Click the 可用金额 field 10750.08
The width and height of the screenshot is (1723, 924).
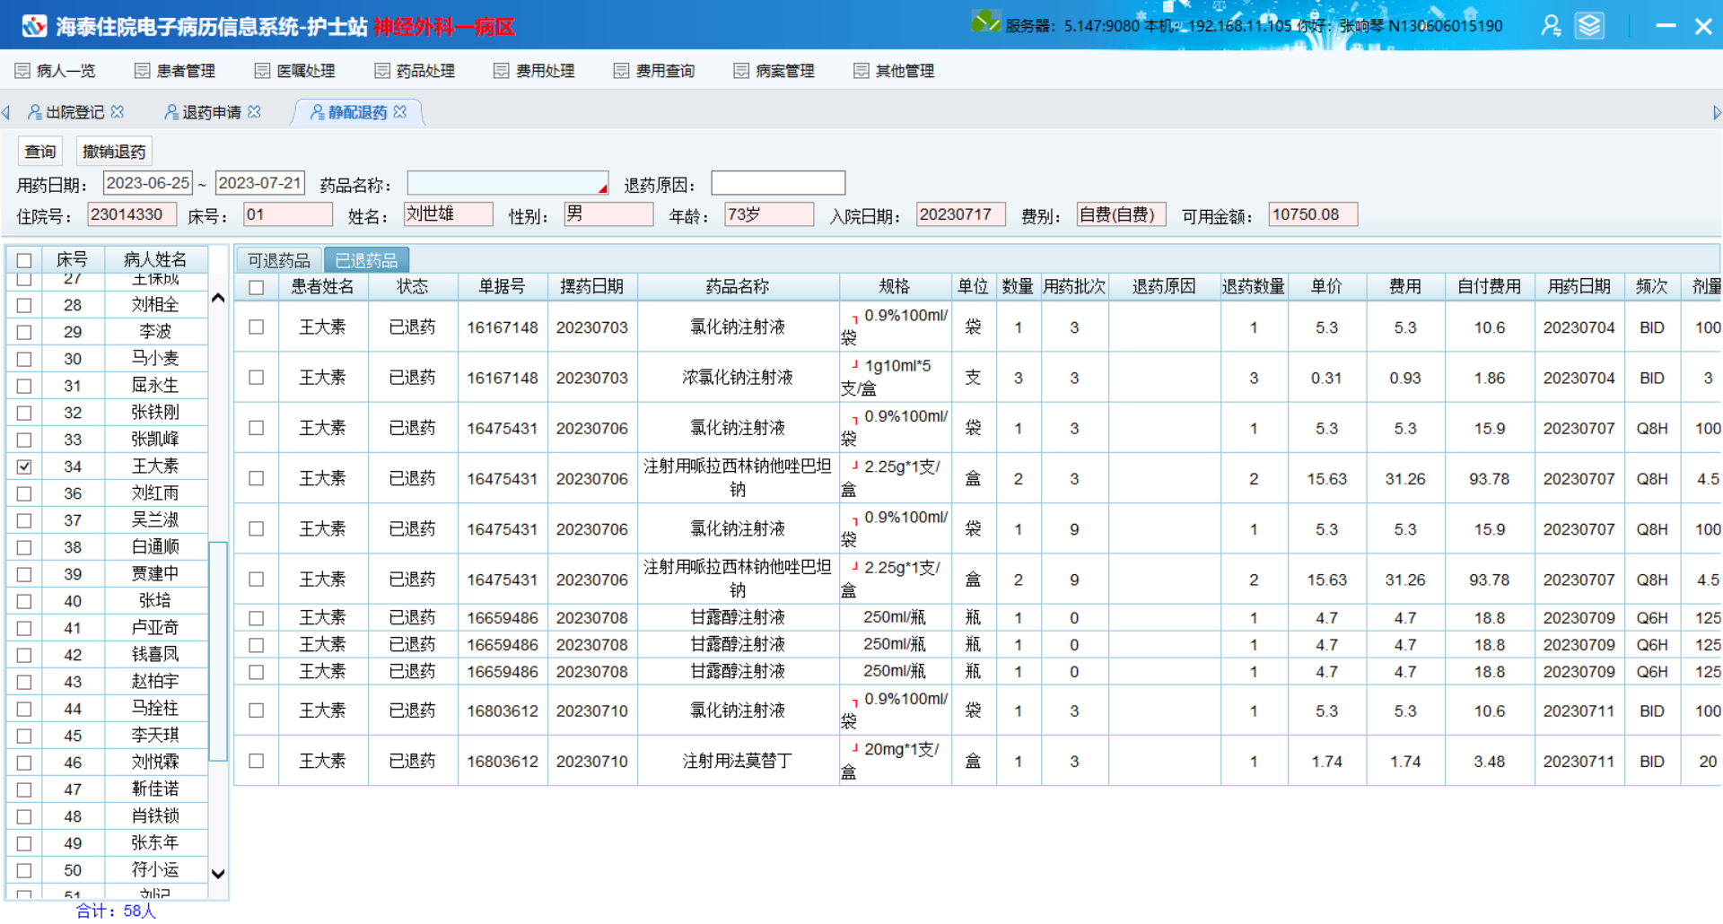[1313, 214]
